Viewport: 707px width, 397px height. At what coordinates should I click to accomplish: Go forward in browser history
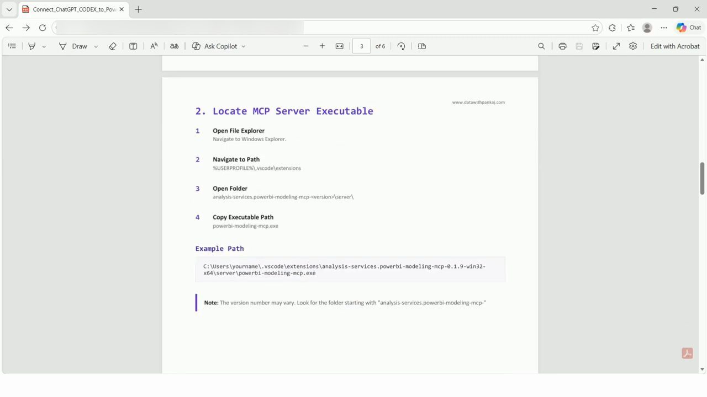(26, 28)
